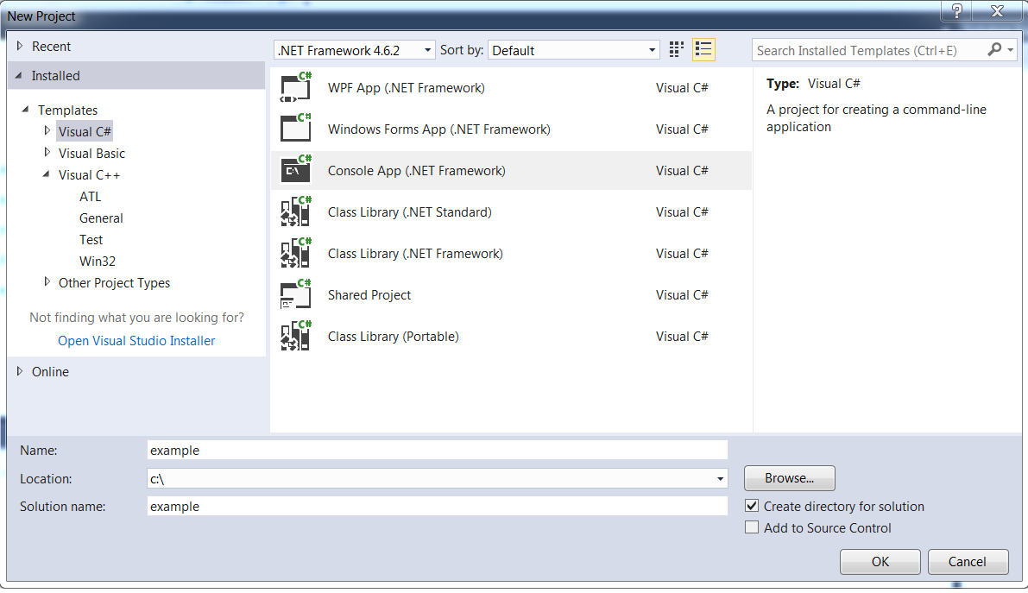Image resolution: width=1028 pixels, height=593 pixels.
Task: Open the Location path dropdown arrow
Action: point(720,479)
